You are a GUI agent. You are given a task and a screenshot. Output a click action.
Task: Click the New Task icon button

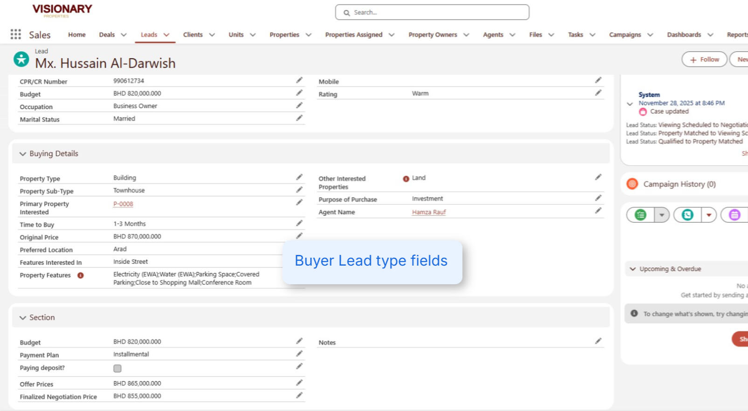coord(641,215)
